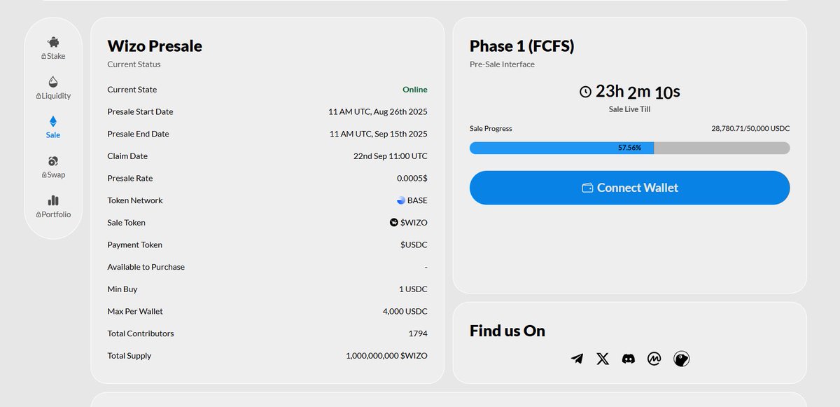Click the '11 AM UTC, Sep 15th 2025' end date
The height and width of the screenshot is (407, 840).
tap(378, 134)
